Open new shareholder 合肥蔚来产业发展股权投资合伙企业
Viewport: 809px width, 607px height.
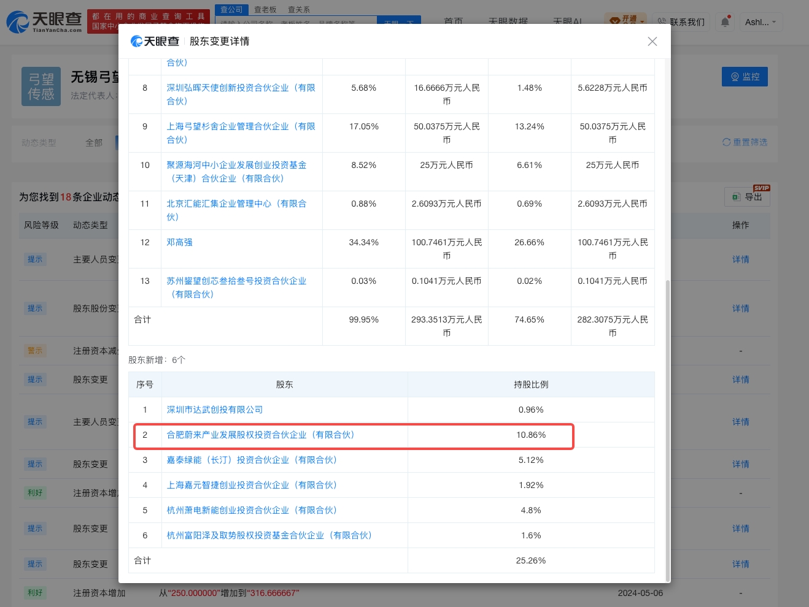[x=261, y=435]
